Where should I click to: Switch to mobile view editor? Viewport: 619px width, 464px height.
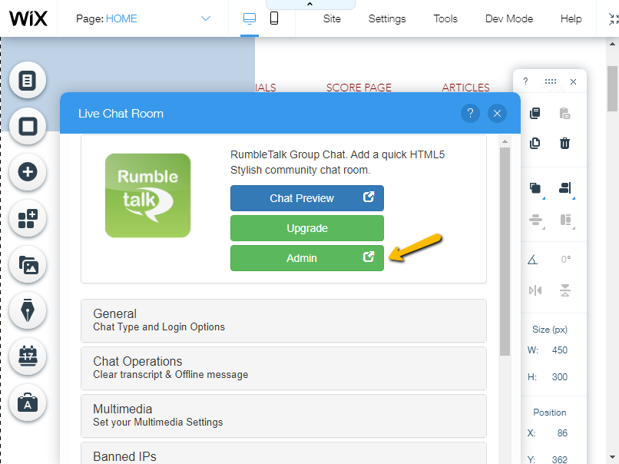pyautogui.click(x=274, y=18)
